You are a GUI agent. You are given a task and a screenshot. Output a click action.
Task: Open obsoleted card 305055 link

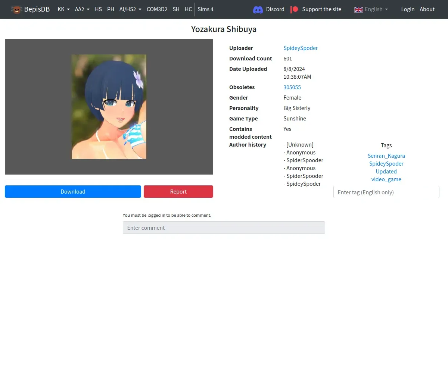pyautogui.click(x=292, y=87)
